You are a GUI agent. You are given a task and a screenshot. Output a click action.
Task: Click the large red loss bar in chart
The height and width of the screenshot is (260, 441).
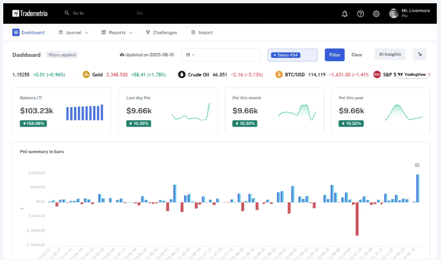[357, 219]
